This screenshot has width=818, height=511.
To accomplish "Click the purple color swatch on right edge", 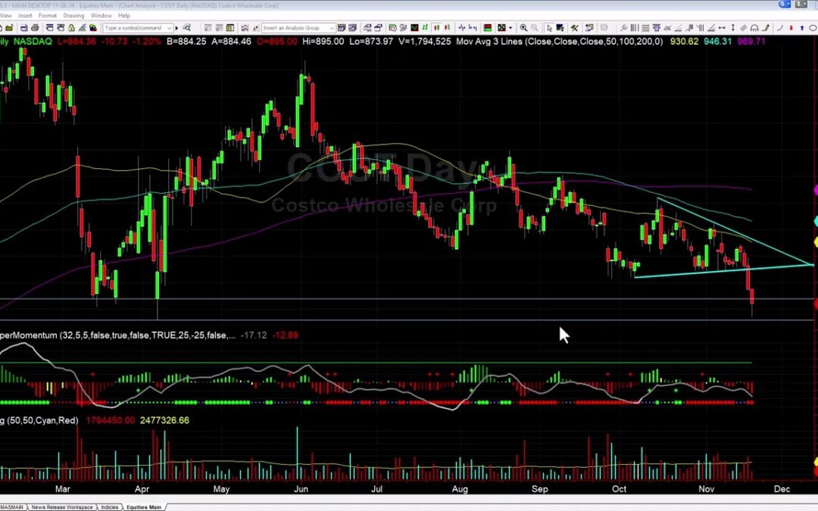I will coord(814,189).
